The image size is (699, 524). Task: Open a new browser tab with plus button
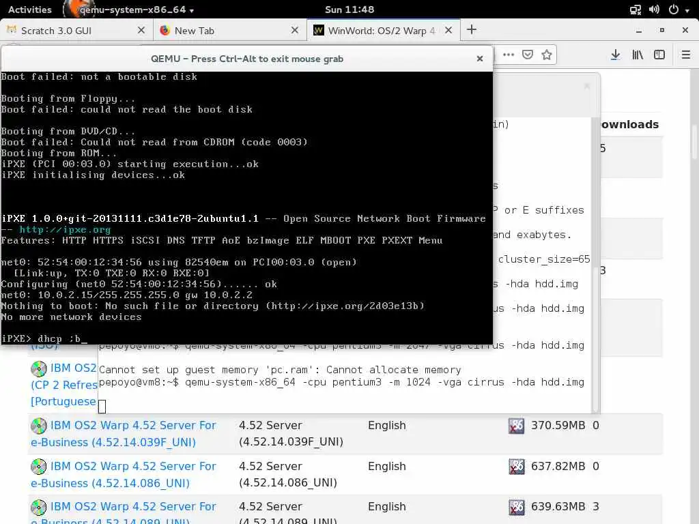[x=471, y=30]
